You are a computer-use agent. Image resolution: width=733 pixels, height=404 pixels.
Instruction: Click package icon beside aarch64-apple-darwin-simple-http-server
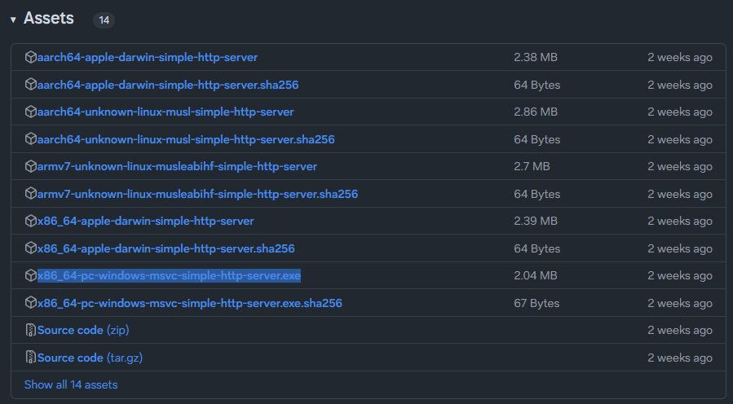[x=31, y=58]
